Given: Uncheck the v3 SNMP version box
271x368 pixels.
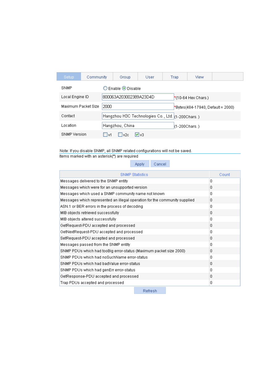Looking at the screenshot, I should point(137,135).
